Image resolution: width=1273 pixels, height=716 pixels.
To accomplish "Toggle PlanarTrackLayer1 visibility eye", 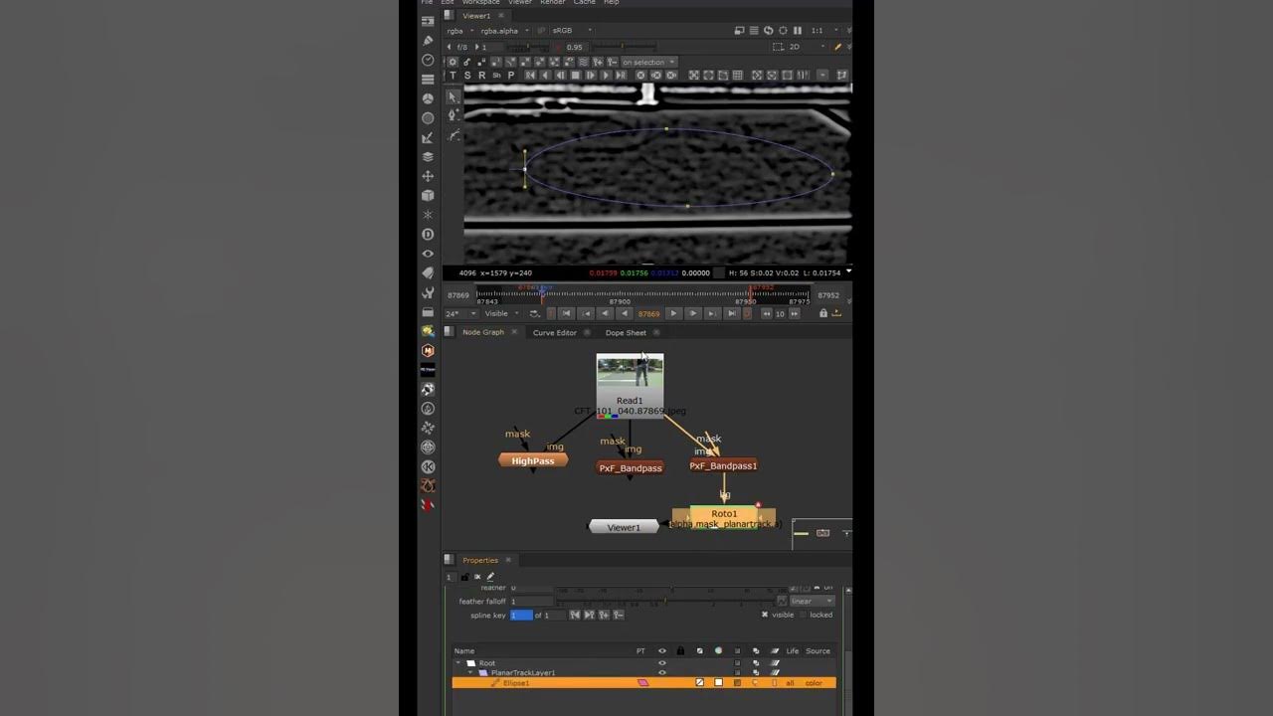I will tap(662, 673).
